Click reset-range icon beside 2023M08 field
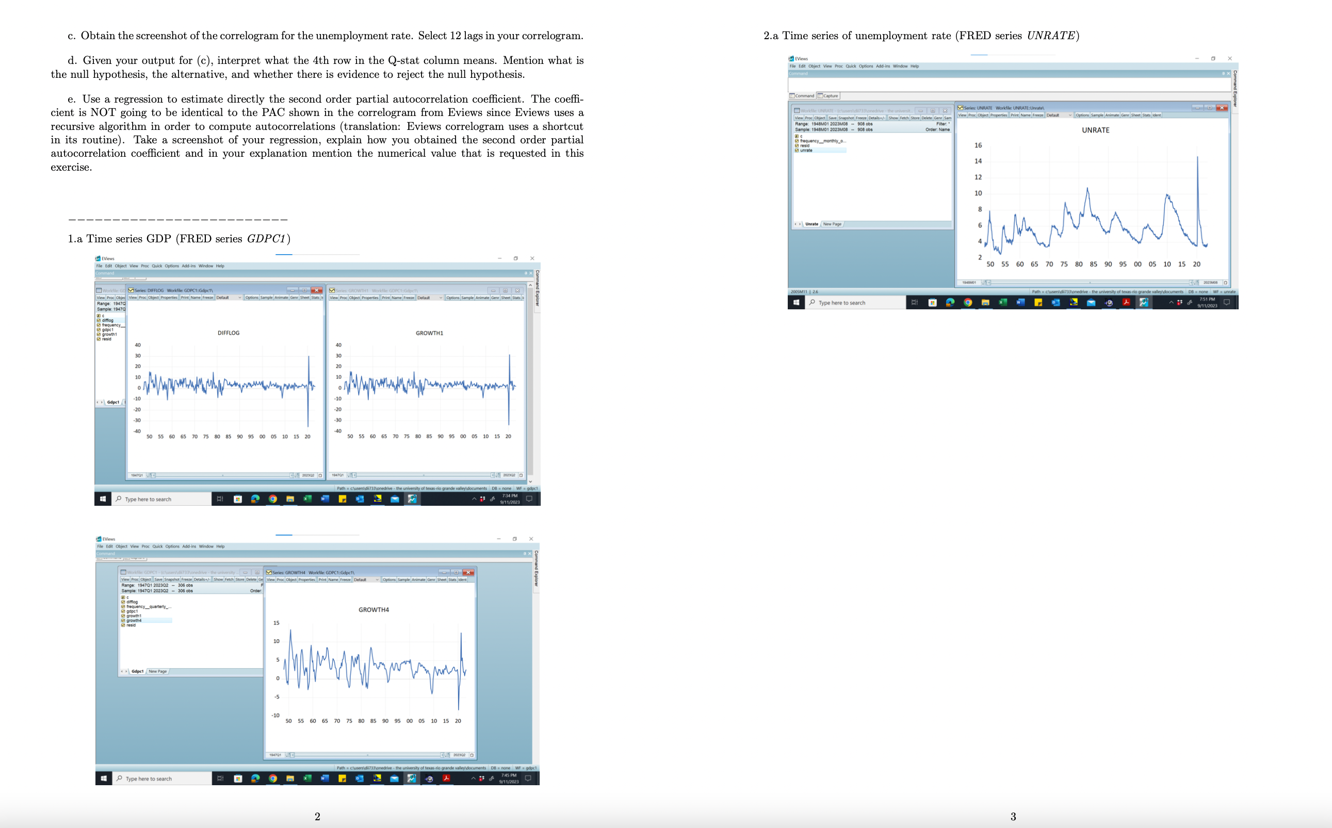1332x828 pixels. point(1225,283)
